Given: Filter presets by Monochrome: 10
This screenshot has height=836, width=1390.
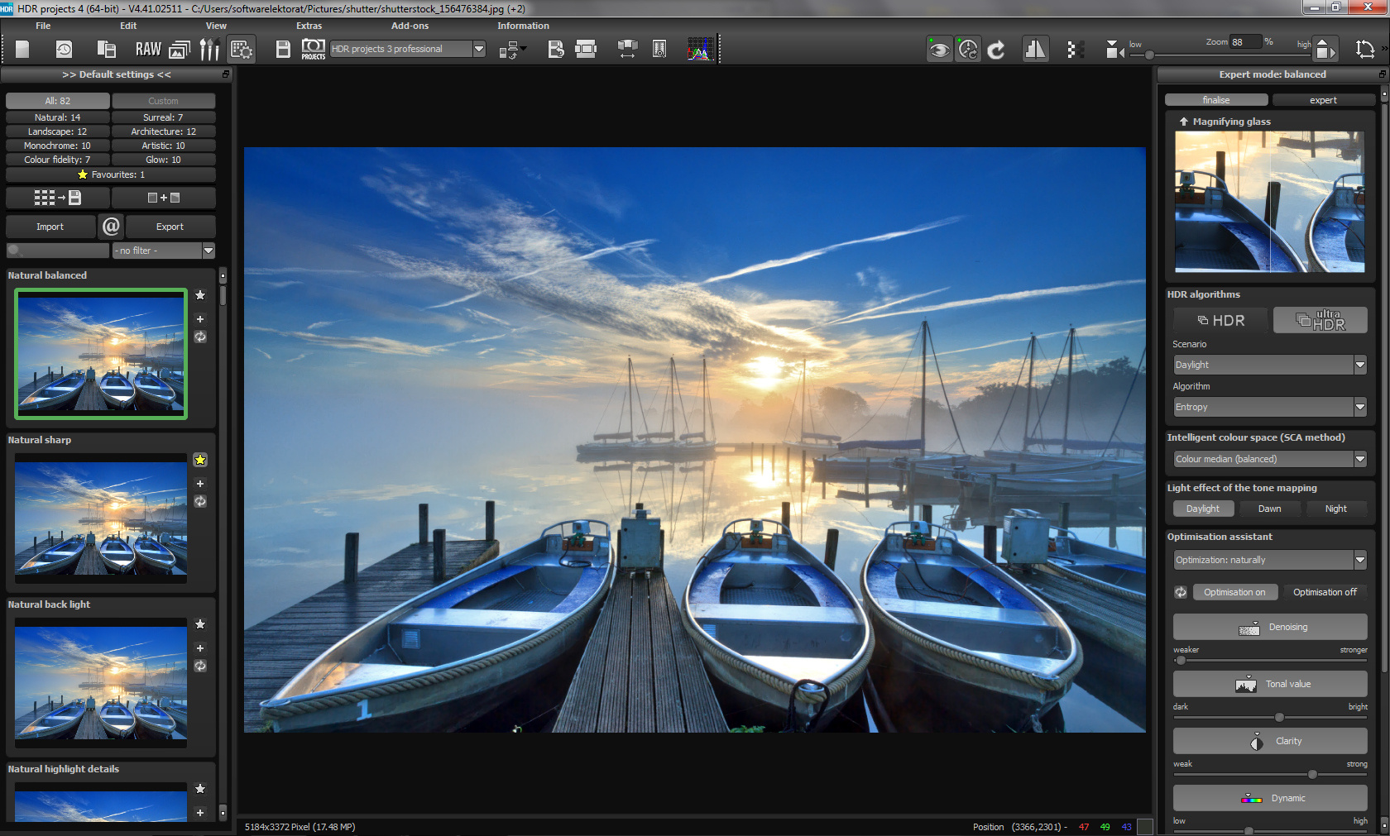Looking at the screenshot, I should pos(57,146).
